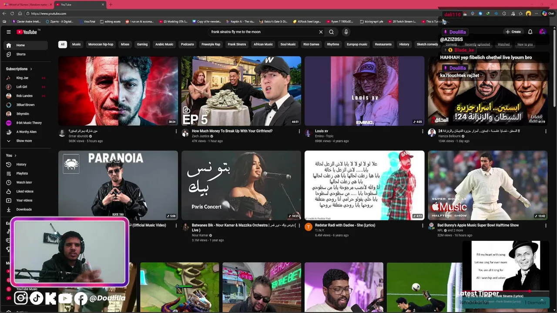Open A Worthy Alien channel
The image size is (557, 313).
[26, 132]
